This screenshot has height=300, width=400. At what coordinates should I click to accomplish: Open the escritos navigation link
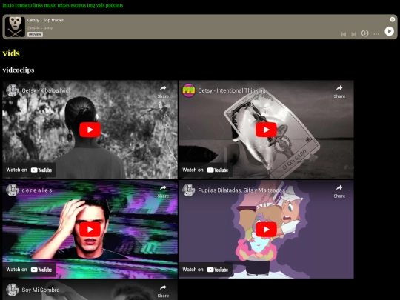pyautogui.click(x=79, y=5)
